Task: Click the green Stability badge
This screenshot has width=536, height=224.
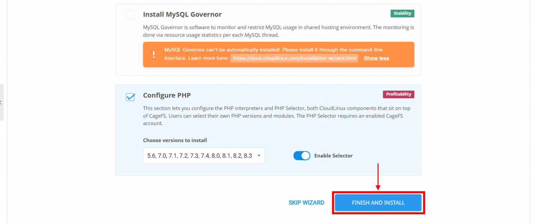Action: point(402,13)
